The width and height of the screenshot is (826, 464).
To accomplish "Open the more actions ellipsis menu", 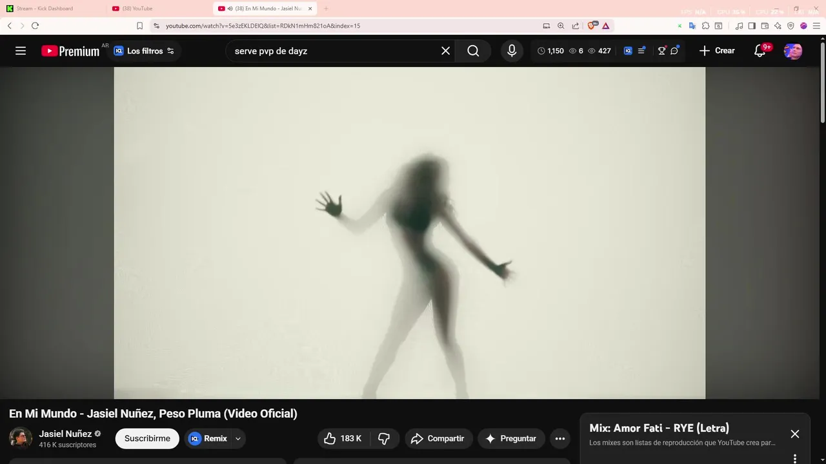I will click(x=560, y=438).
